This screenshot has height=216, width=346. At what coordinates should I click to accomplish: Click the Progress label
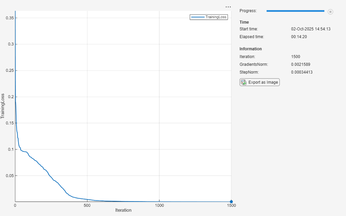click(x=248, y=10)
